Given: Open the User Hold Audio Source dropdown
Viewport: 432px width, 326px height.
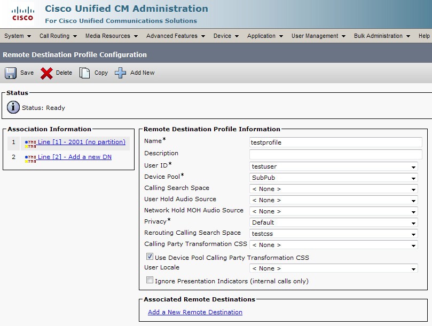Looking at the screenshot, I should pyautogui.click(x=333, y=200).
